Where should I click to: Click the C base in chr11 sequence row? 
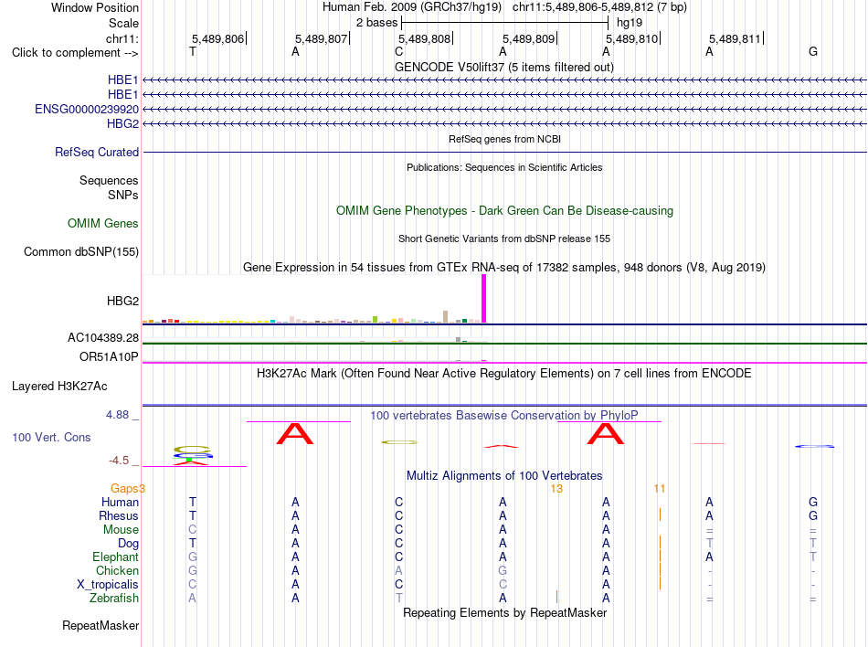[x=398, y=51]
